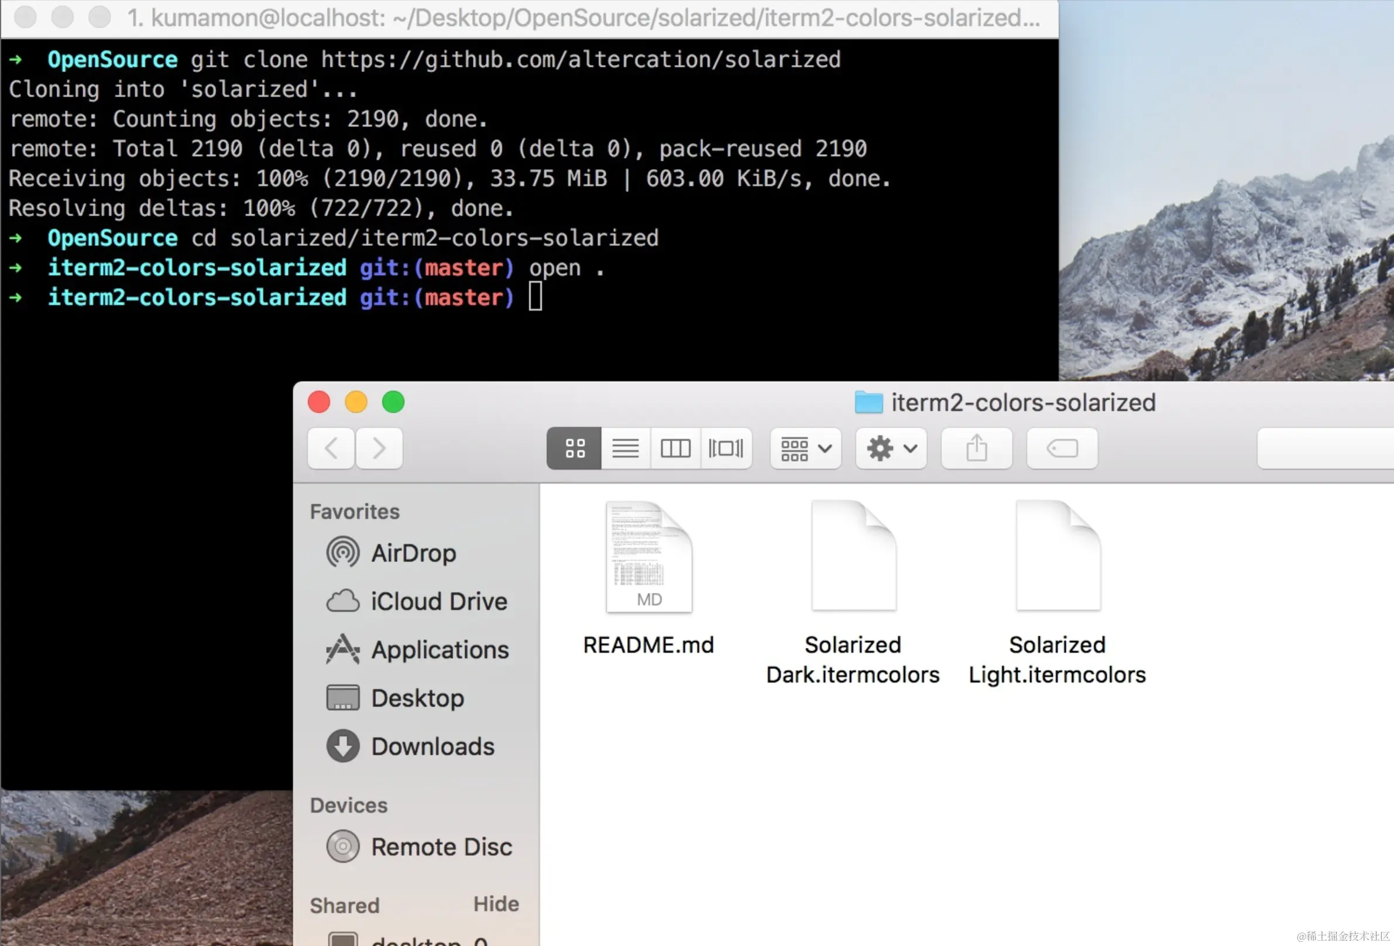1394x946 pixels.
Task: Click the folder icon in Finder title
Action: (868, 402)
